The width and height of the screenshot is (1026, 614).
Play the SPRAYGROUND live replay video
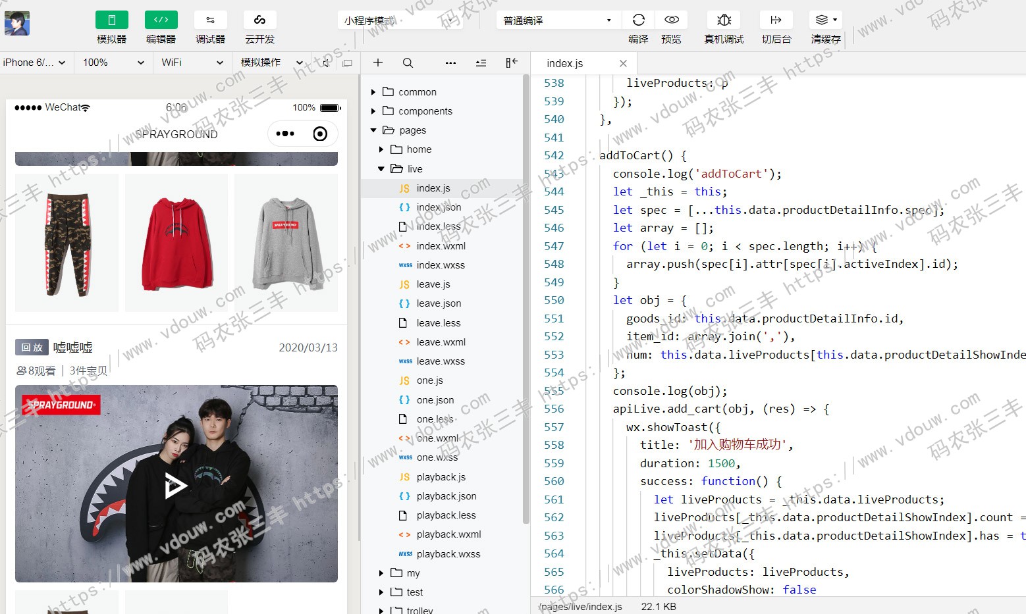point(175,486)
